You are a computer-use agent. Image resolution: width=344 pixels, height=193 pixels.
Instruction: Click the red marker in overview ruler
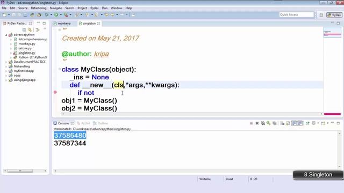[x=332, y=114]
